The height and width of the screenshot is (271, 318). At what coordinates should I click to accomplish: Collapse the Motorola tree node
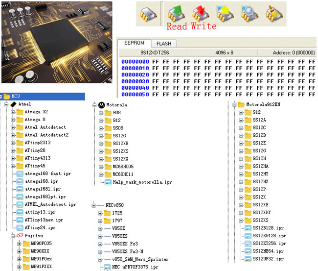click(94, 105)
